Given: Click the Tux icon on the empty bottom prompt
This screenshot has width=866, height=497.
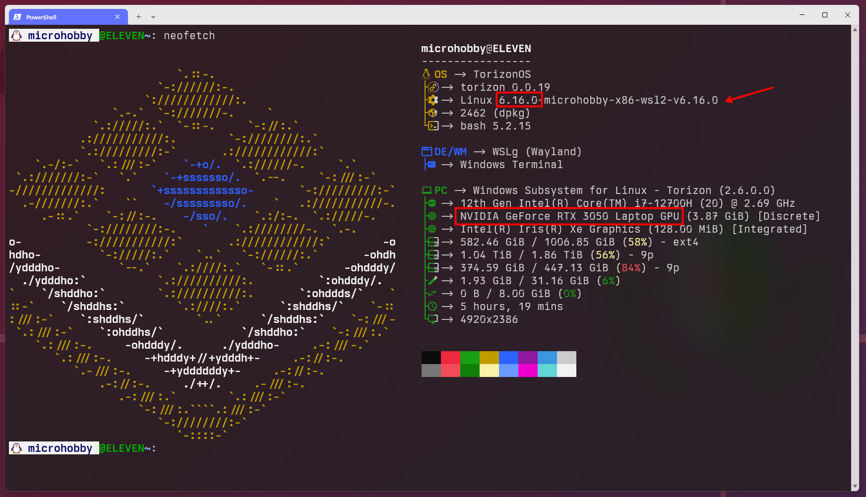Looking at the screenshot, I should [16, 448].
